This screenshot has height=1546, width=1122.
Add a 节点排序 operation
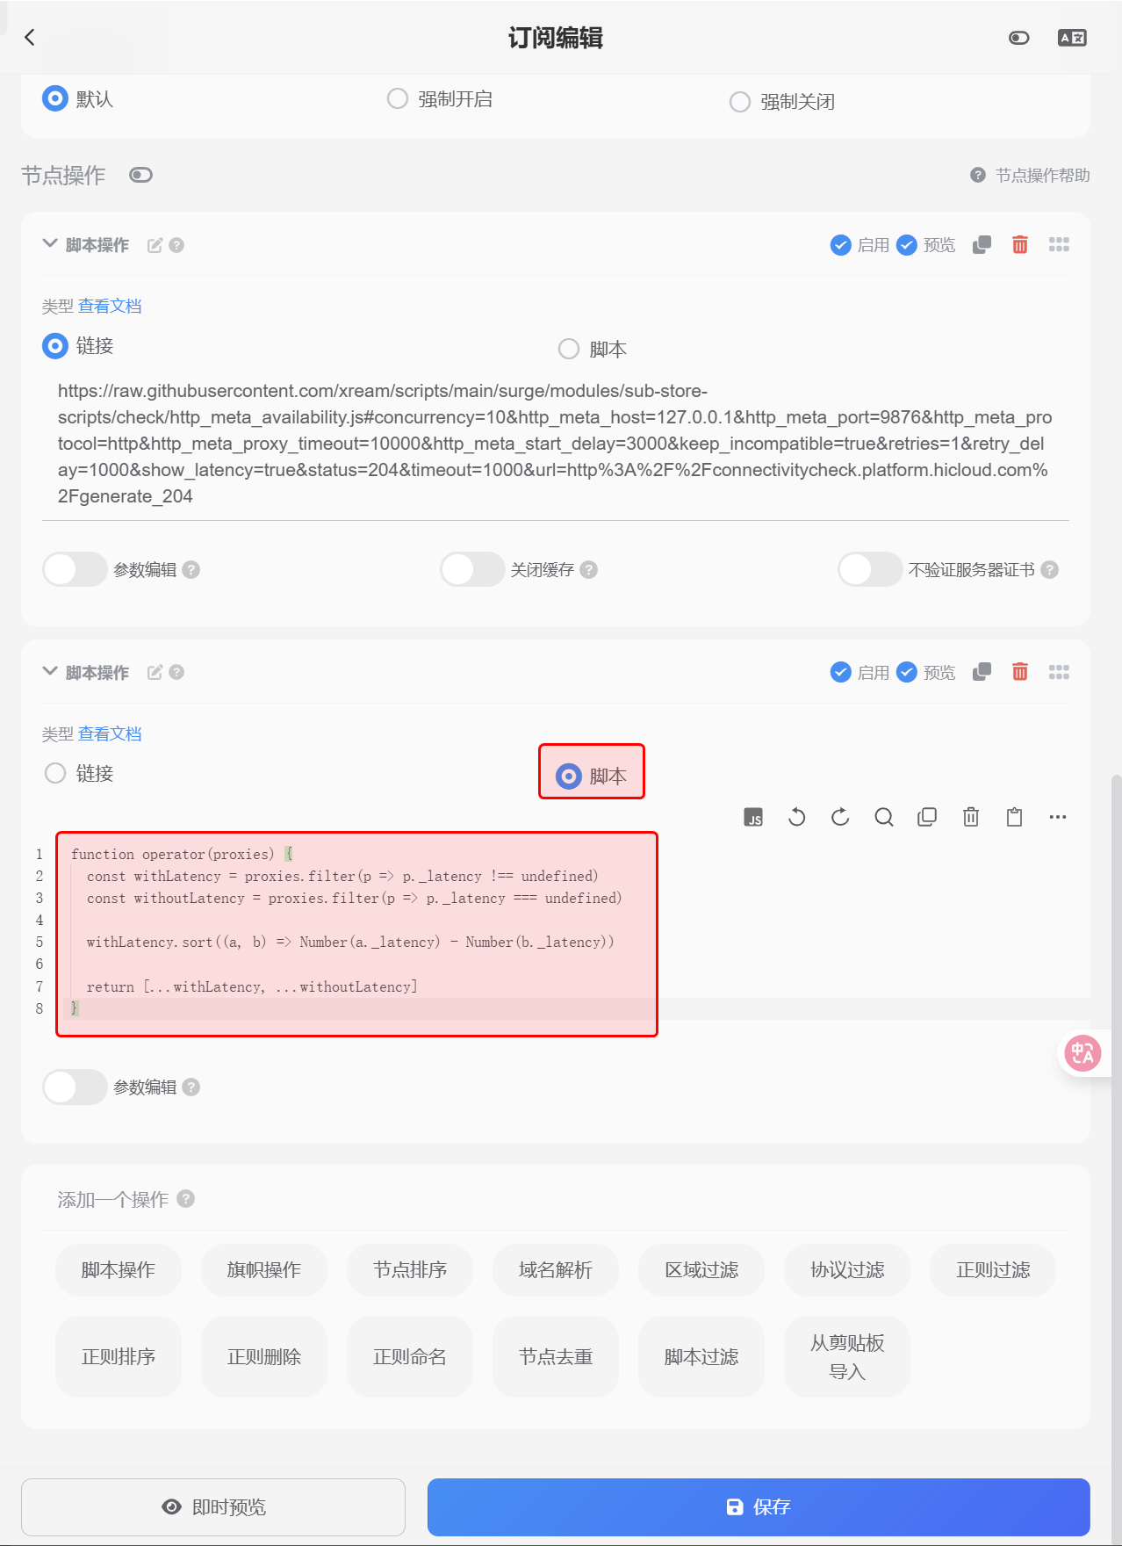(410, 1269)
